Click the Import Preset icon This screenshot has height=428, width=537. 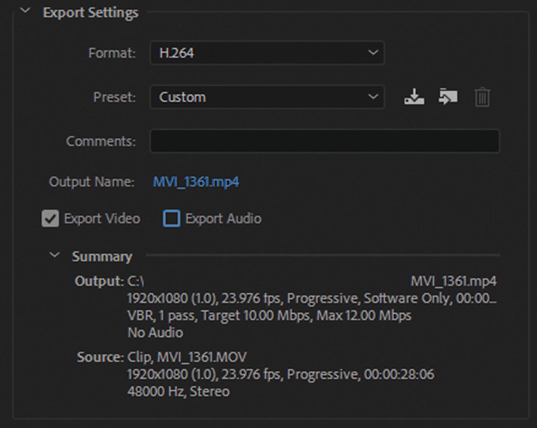tap(448, 97)
